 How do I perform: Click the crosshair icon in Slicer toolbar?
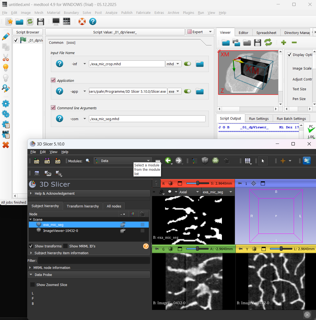pos(283,161)
